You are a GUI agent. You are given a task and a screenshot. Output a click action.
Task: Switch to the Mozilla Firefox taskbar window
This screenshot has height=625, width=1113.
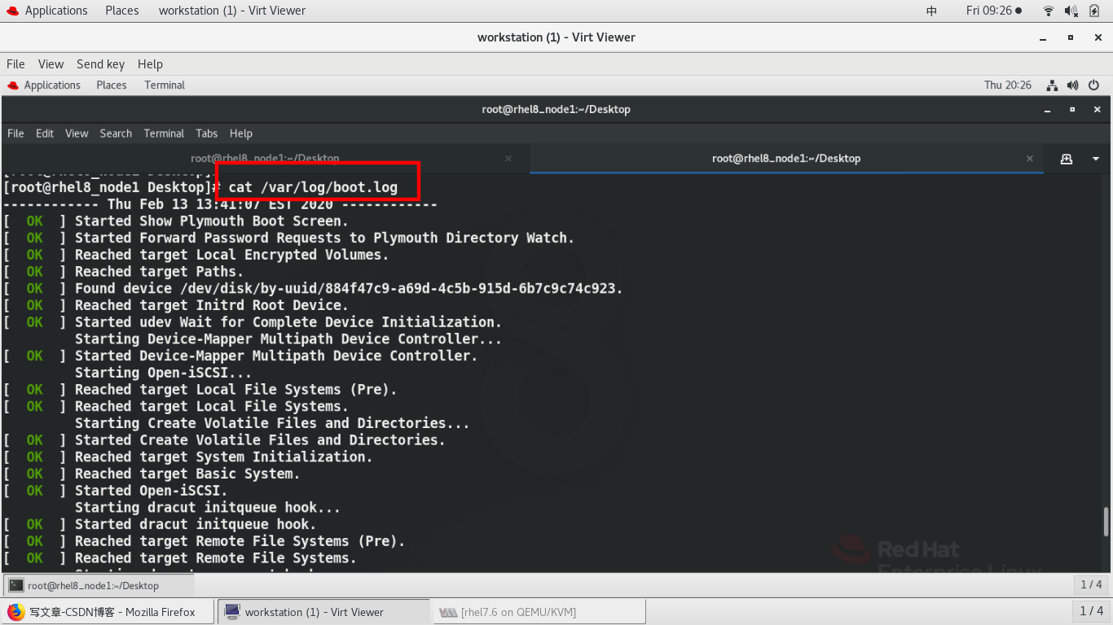[x=108, y=612]
